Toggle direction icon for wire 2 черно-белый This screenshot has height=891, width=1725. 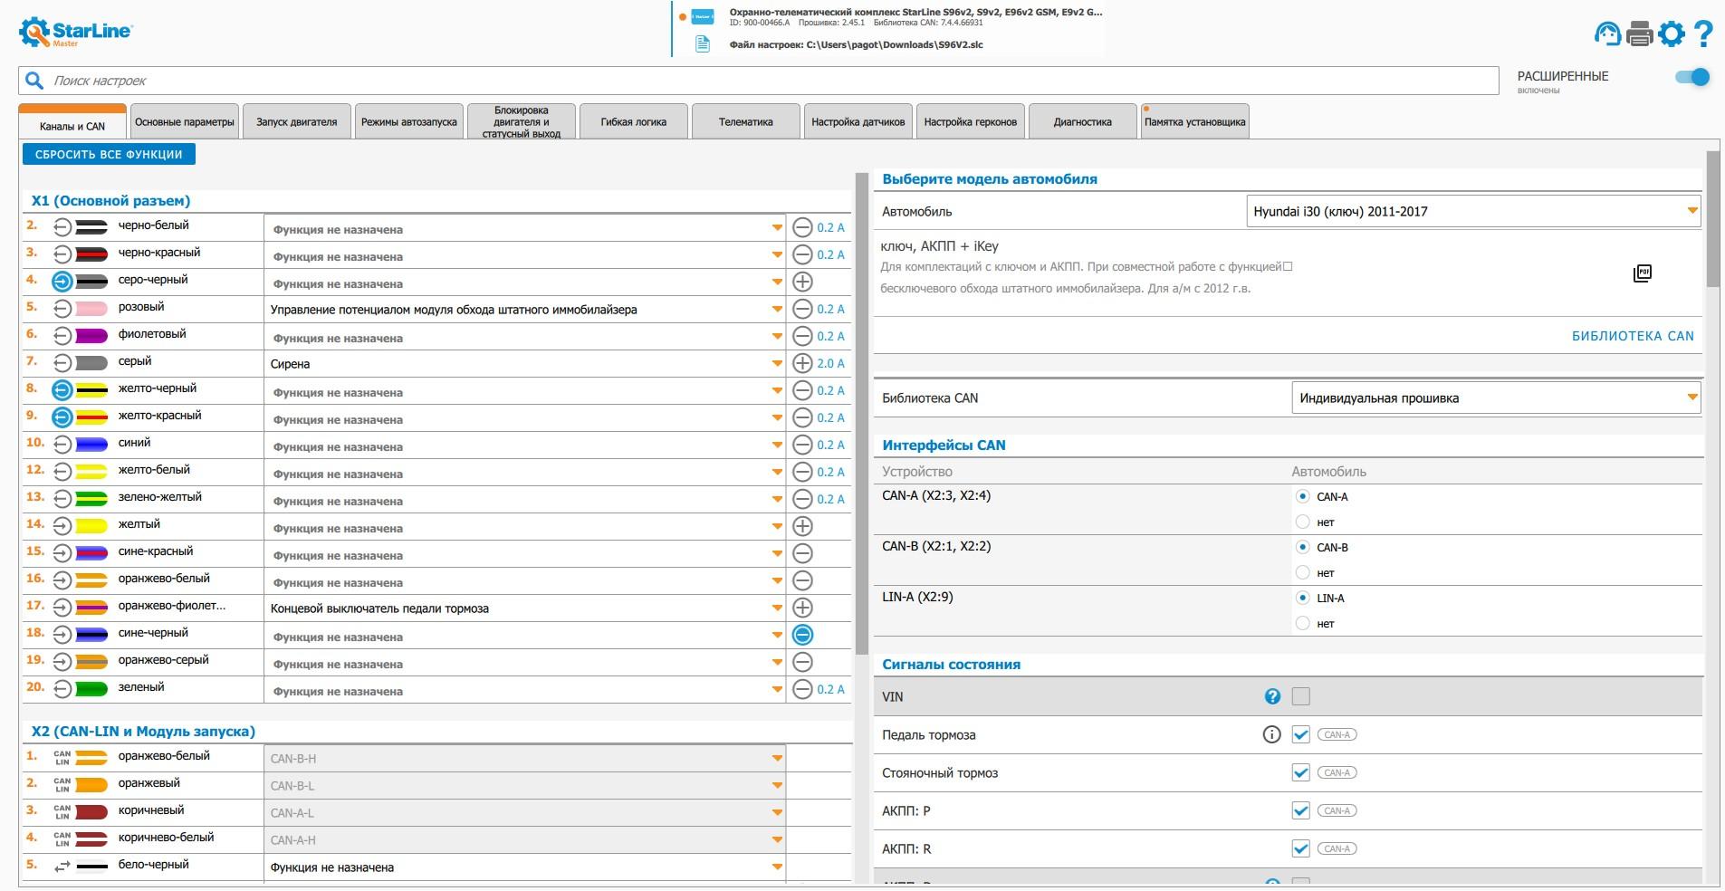[x=62, y=227]
